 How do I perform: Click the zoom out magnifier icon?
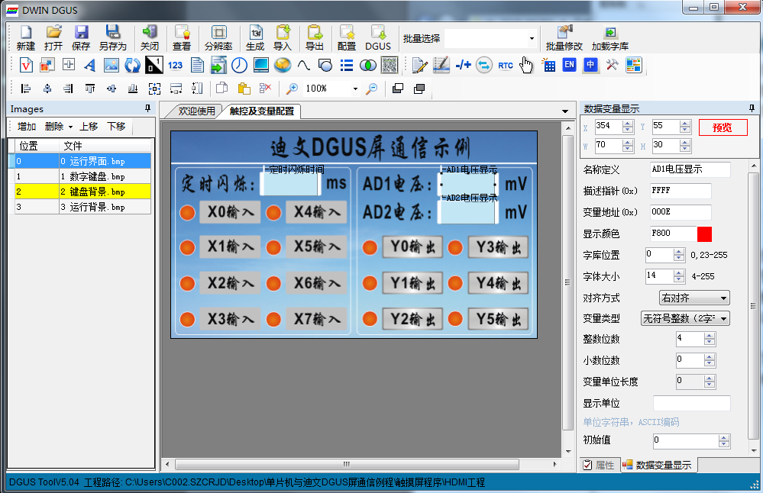click(x=372, y=89)
